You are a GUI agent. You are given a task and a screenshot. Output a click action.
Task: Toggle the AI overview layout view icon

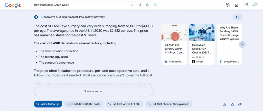pyautogui.click(x=237, y=17)
